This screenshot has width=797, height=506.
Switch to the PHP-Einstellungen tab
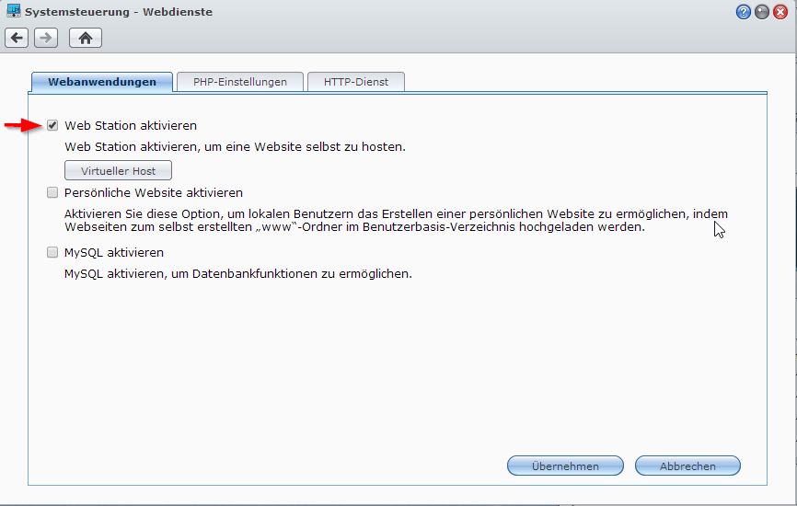pyautogui.click(x=239, y=82)
